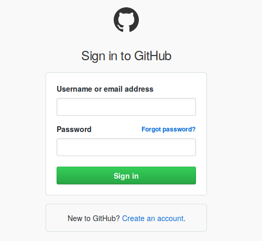Go to GitHub home via Octocat icon

click(x=126, y=20)
